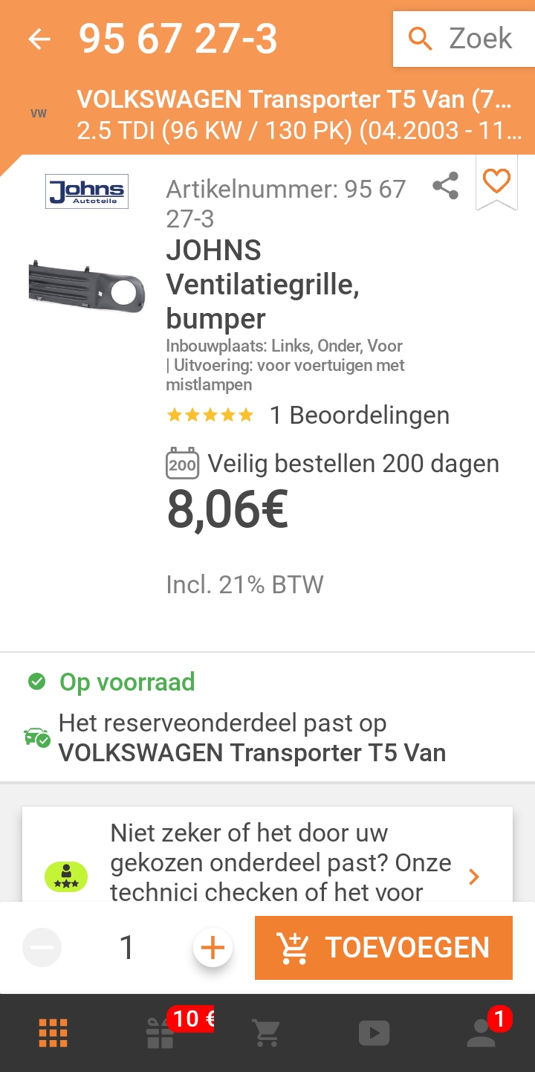Tap the vehicle compatibility check icon
Viewport: 535px width, 1072px height.
coord(37,738)
